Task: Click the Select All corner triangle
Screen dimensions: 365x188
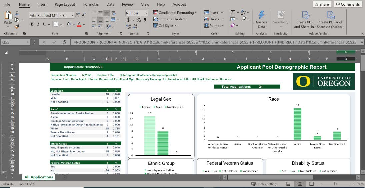Action: (6, 53)
